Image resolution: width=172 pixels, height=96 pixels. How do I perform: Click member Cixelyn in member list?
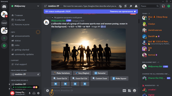(x=156, y=24)
